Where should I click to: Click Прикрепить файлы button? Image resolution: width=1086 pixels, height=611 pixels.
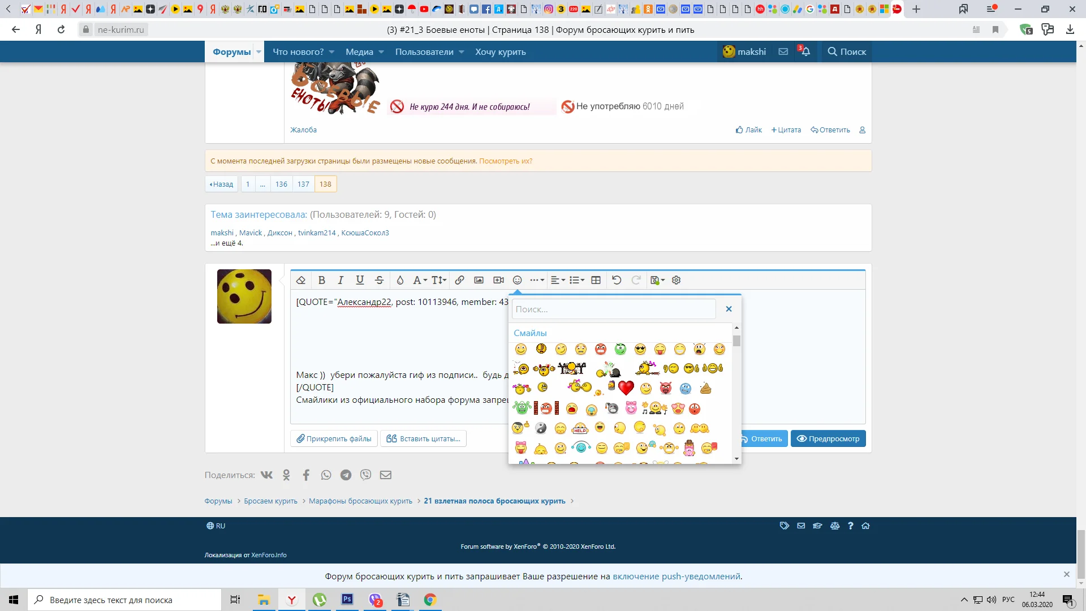[334, 438]
